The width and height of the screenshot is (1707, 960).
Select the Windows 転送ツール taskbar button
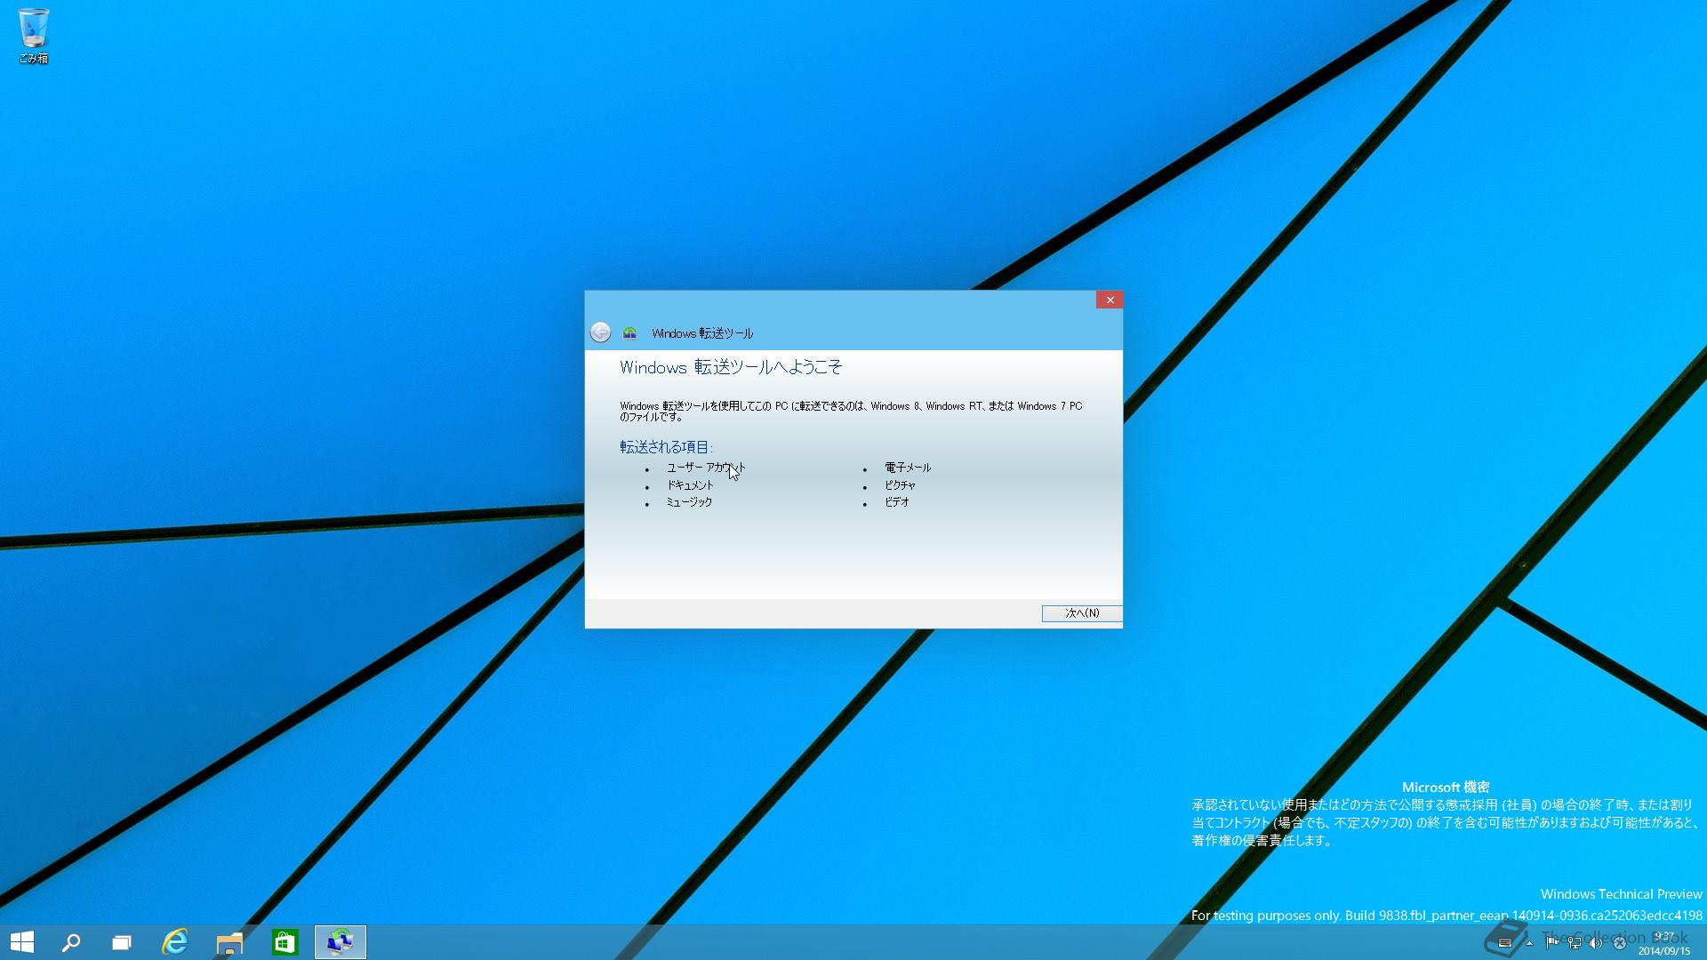pos(340,942)
